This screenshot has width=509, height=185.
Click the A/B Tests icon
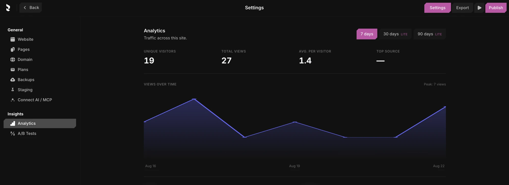(12, 133)
